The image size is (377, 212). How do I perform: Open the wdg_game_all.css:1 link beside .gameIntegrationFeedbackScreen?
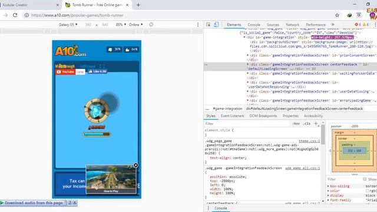tap(302, 168)
